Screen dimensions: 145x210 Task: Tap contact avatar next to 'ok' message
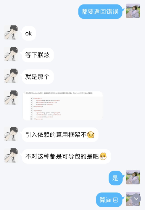tap(11, 32)
